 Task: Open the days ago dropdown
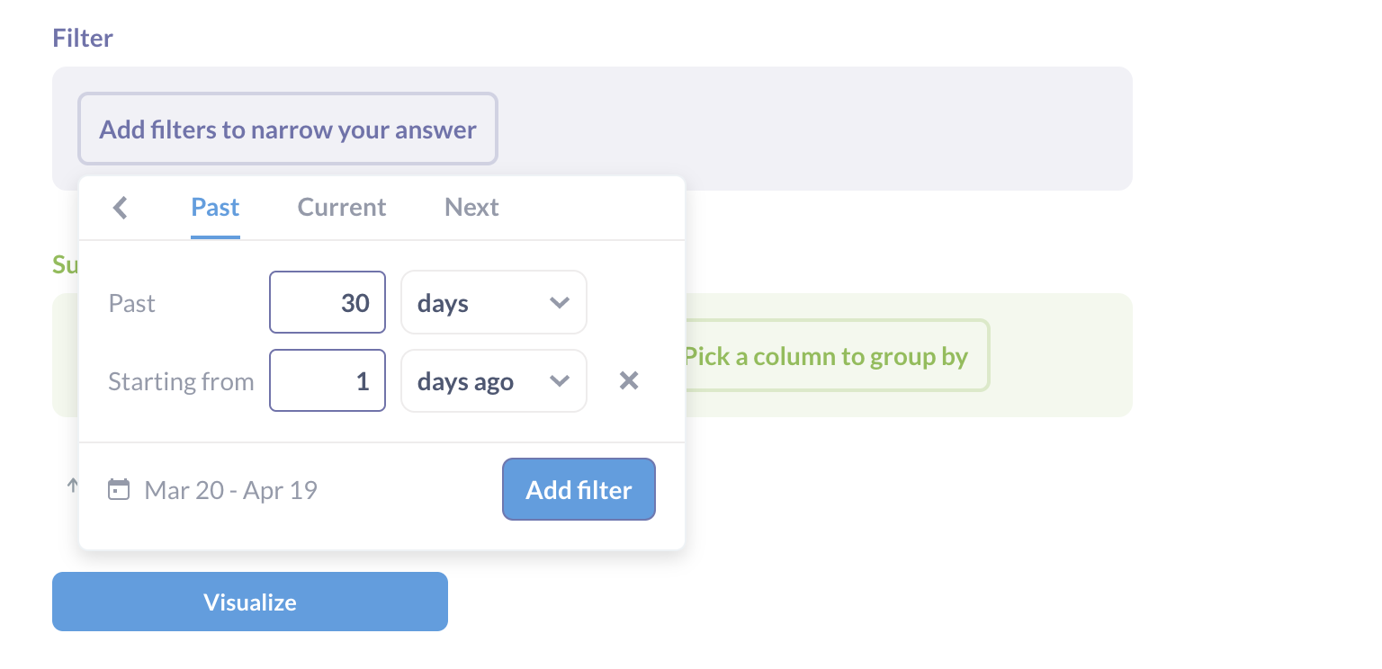[494, 381]
